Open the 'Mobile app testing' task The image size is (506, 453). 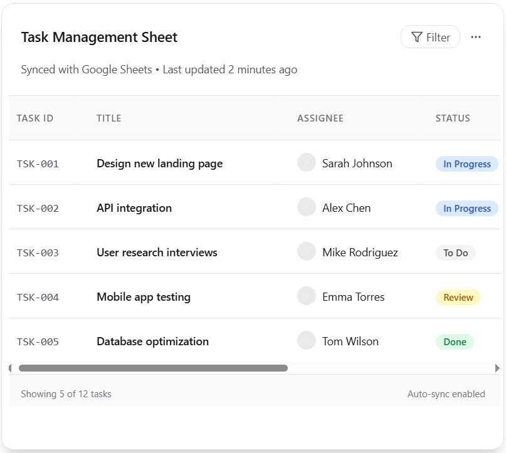(x=144, y=297)
